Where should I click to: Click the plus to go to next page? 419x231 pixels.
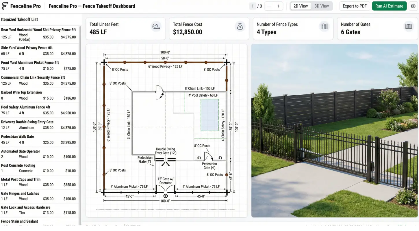pos(278,6)
